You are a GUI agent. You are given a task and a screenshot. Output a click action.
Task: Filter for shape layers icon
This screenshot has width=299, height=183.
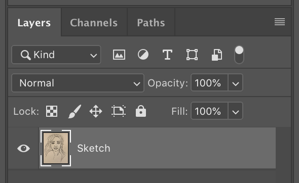pos(192,55)
